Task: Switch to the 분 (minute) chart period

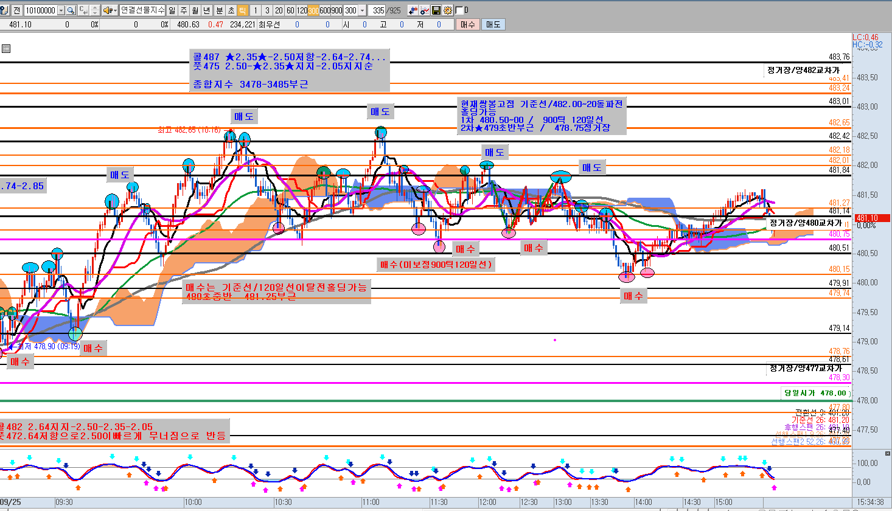Action: (x=219, y=10)
